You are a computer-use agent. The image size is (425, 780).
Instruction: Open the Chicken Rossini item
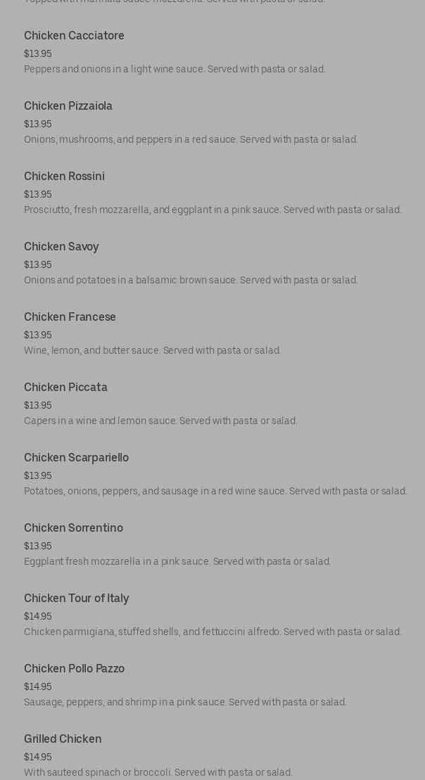(64, 176)
